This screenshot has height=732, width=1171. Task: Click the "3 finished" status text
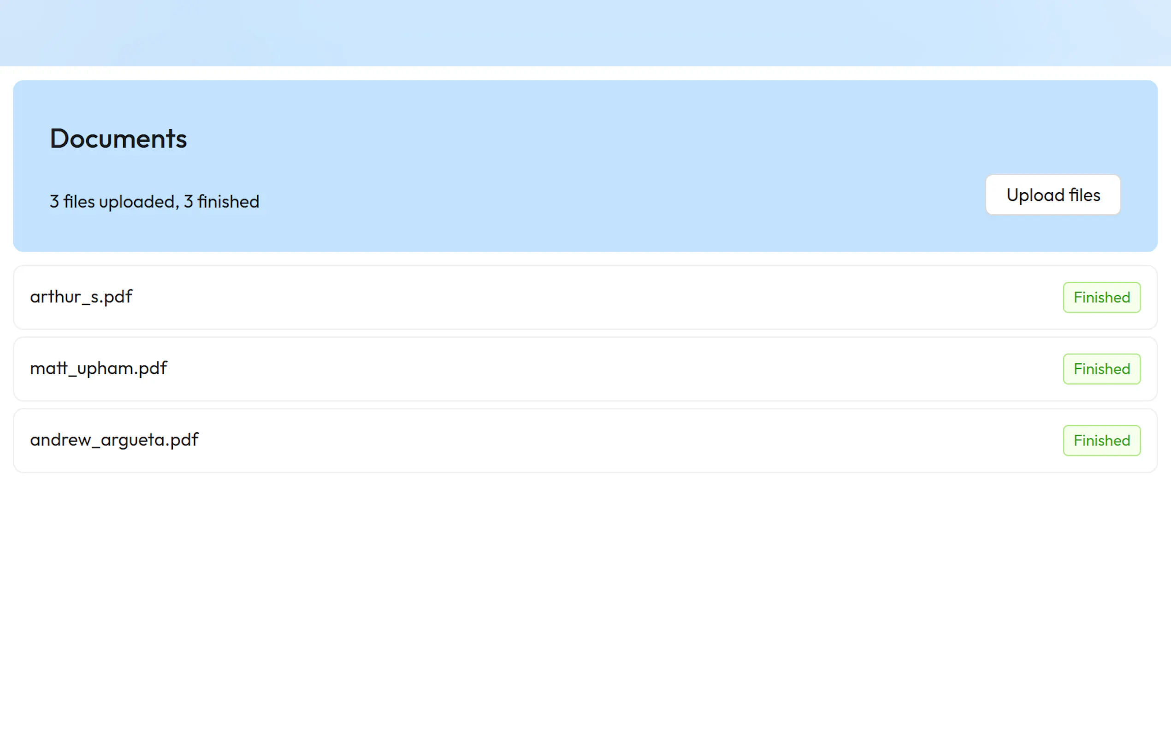222,201
